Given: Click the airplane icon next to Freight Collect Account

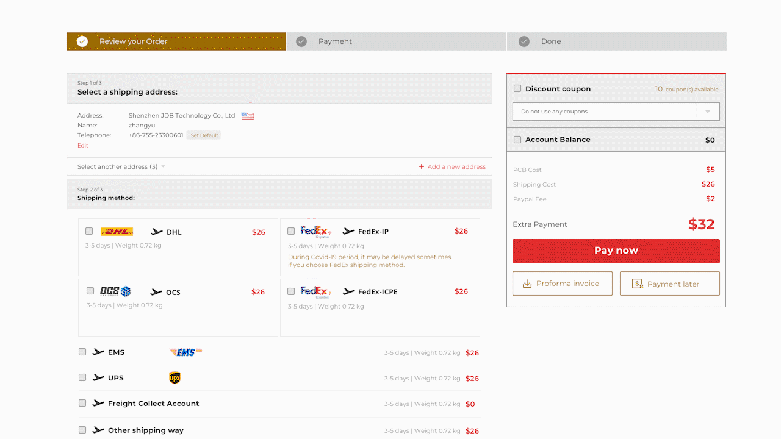Looking at the screenshot, I should tap(98, 403).
